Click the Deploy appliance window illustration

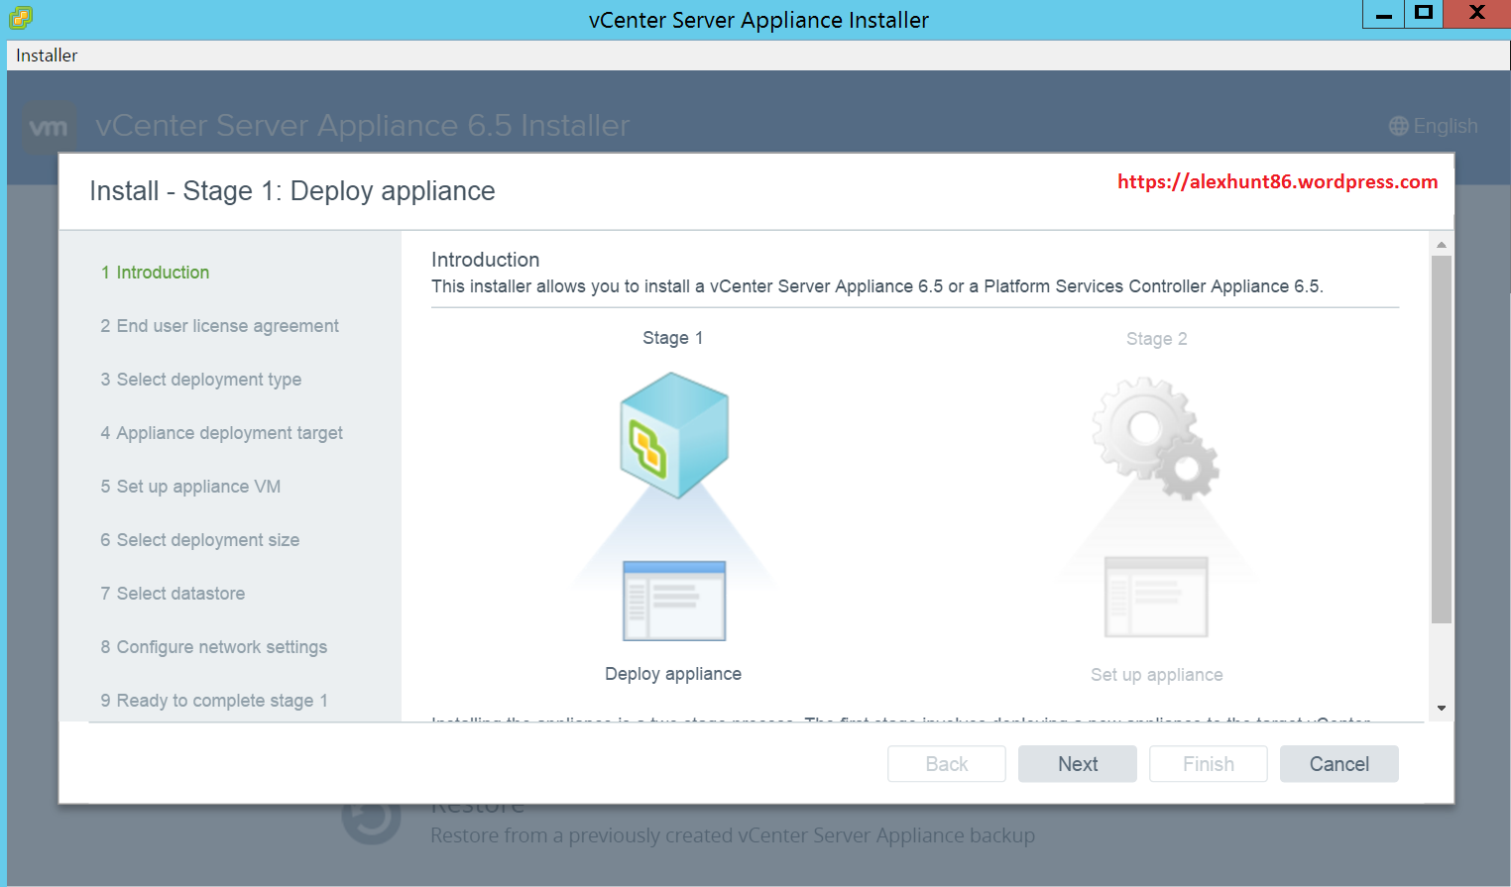(x=674, y=601)
